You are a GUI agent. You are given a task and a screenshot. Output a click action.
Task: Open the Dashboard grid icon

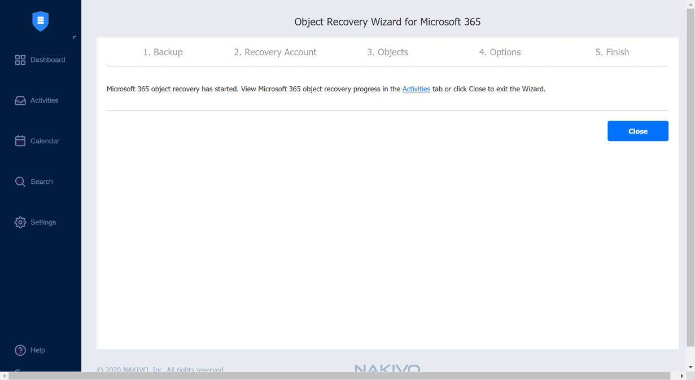(x=20, y=59)
